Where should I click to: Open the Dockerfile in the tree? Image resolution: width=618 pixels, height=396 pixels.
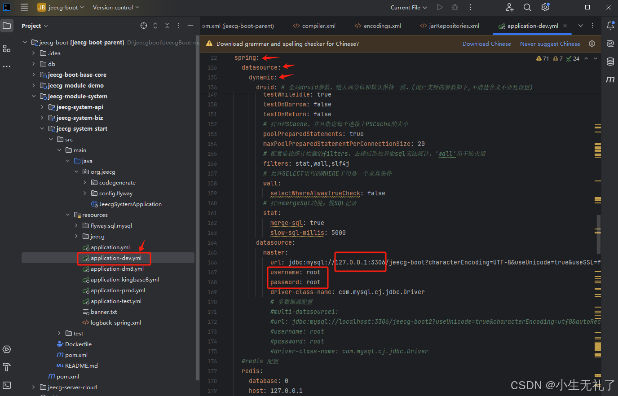(78, 344)
